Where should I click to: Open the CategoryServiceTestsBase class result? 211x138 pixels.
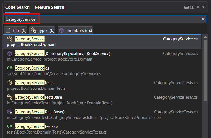[x=38, y=97]
